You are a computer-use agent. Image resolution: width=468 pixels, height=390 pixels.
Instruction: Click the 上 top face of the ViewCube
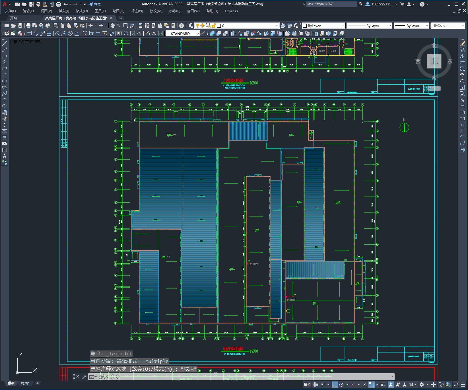coord(434,61)
